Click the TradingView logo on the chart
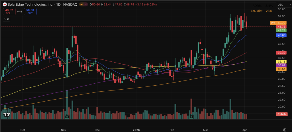 point(6,115)
